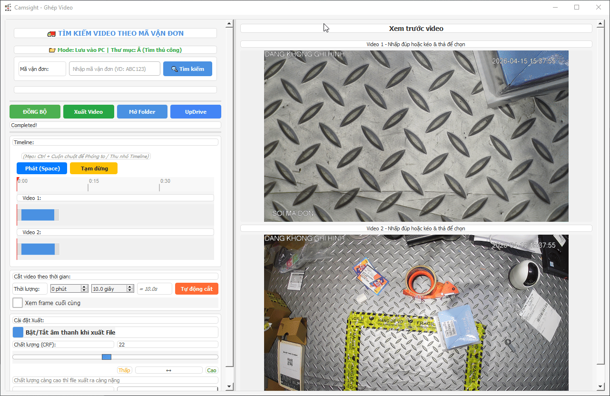Open output via Mở Folder button
The image size is (610, 396).
(x=142, y=112)
